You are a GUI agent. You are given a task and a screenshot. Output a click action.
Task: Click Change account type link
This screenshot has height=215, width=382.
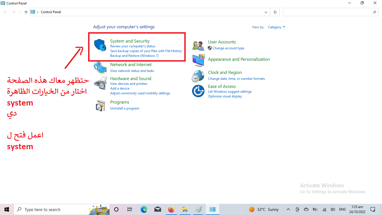pos(228,48)
